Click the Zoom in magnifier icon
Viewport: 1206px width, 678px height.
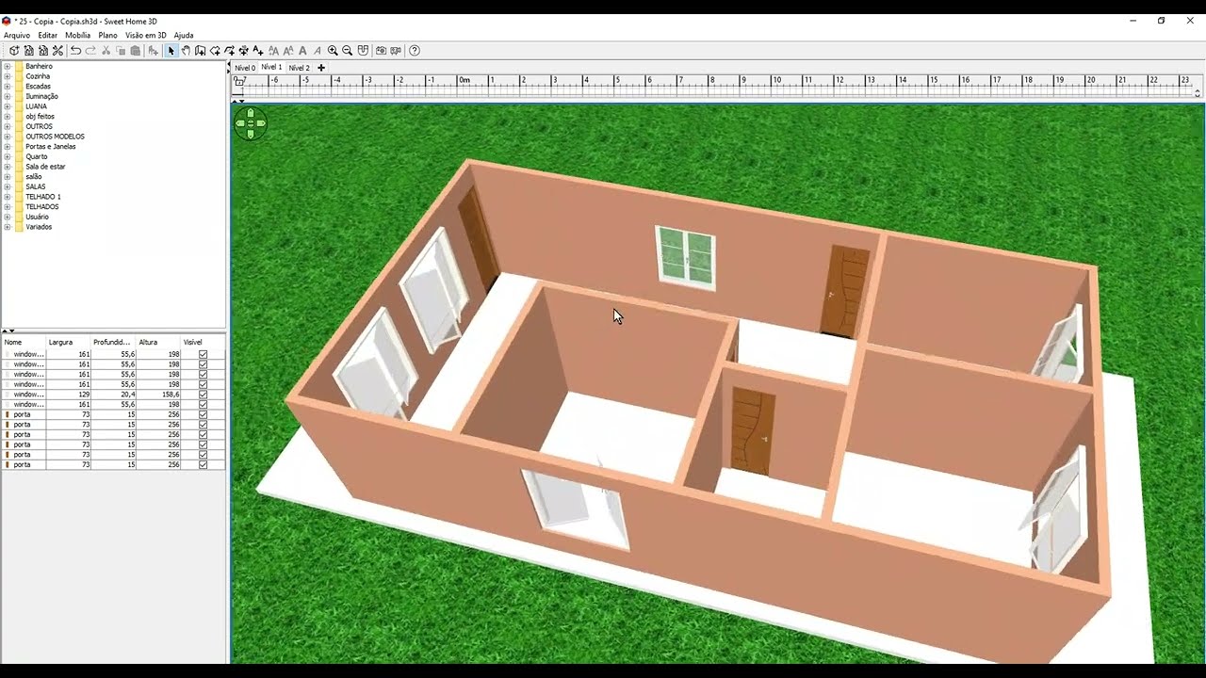click(x=333, y=51)
